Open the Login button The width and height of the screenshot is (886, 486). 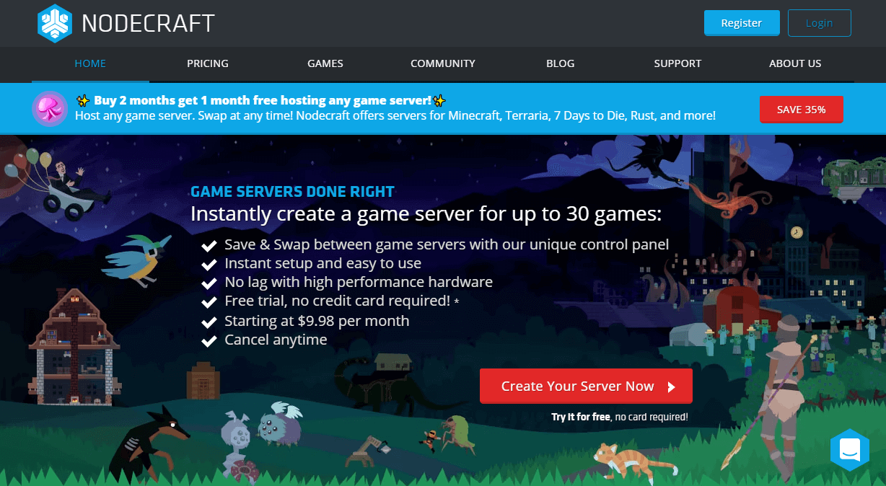pyautogui.click(x=820, y=23)
